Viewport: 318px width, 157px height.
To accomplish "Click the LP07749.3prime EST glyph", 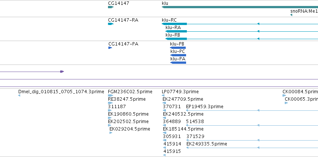I will point(163,95).
